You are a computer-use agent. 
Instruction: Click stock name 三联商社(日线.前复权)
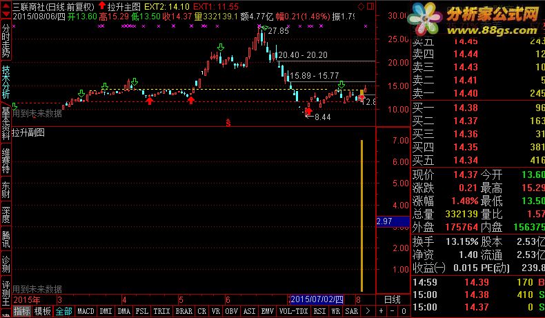click(54, 7)
